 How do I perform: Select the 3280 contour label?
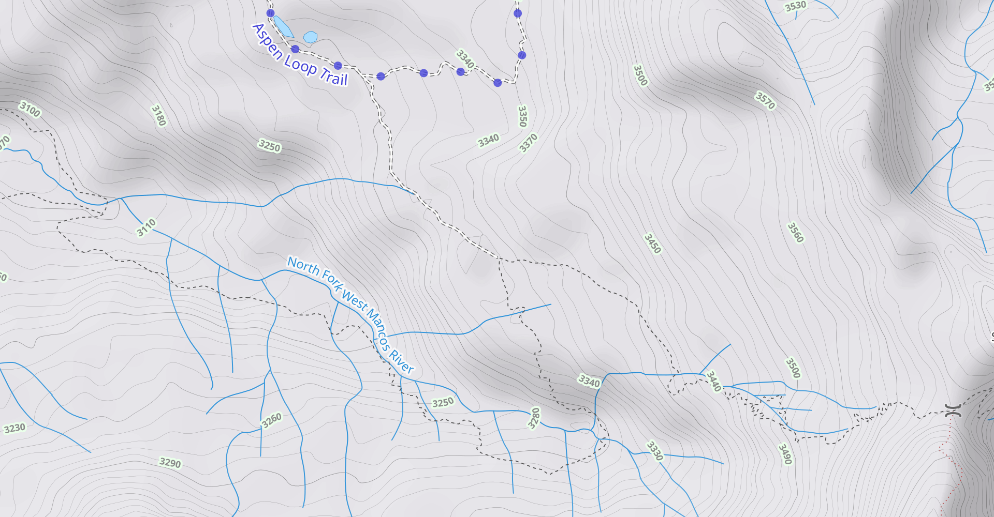534,418
